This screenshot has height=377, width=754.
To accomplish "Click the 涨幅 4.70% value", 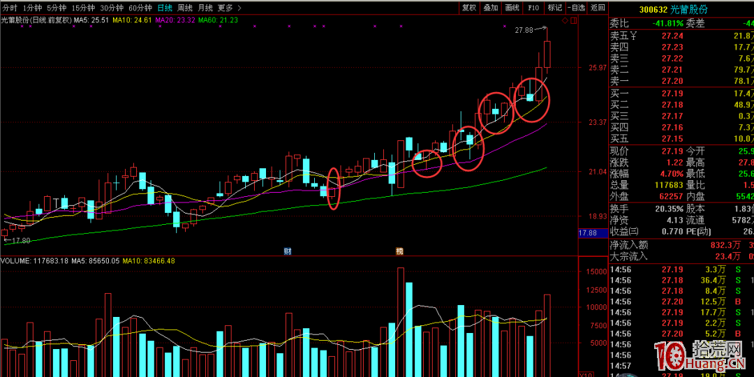I will pos(670,174).
